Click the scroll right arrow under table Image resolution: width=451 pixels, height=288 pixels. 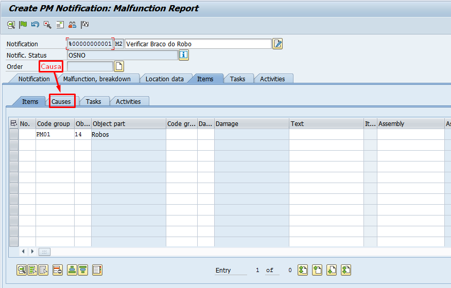pyautogui.click(x=32, y=251)
